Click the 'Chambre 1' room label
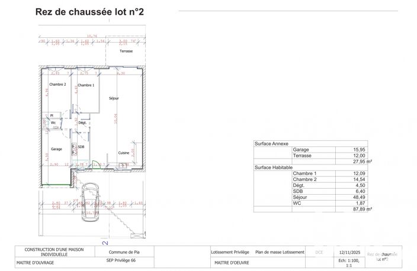Image resolution: width=417 pixels, height=271 pixels. 86,85
